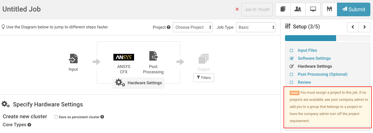Enable Save as persistent cluster checkbox
Screen dimensions: 373x133
pyautogui.click(x=56, y=117)
